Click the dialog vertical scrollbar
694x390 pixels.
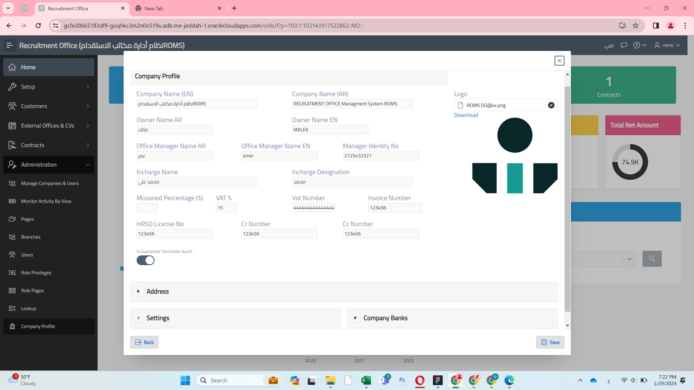coord(567,199)
